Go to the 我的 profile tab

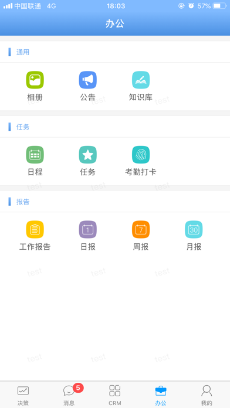tap(207, 395)
